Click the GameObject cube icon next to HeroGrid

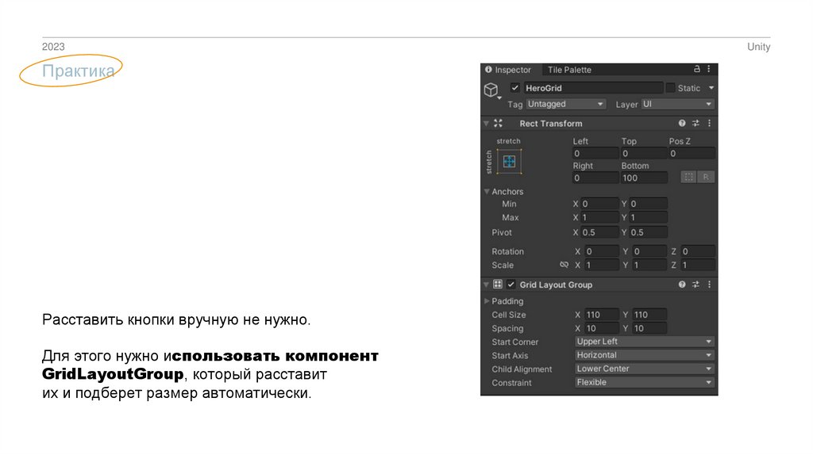pyautogui.click(x=491, y=90)
